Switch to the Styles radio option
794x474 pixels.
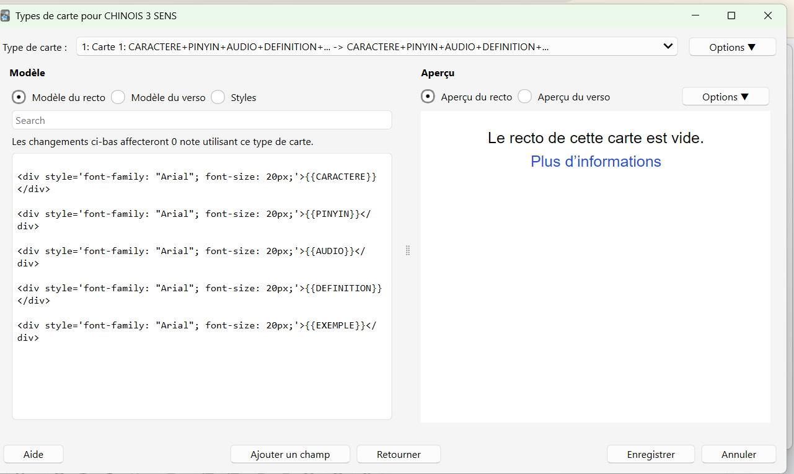[218, 97]
